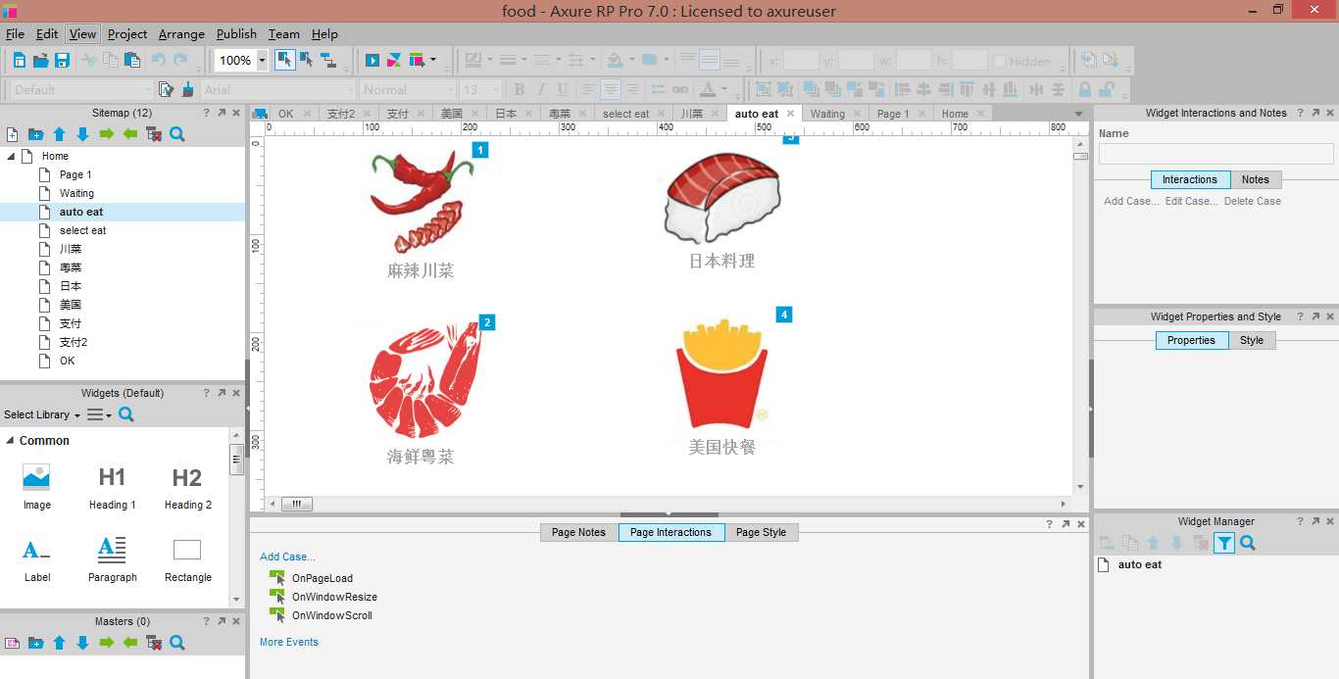Screen dimensions: 1339x679
Task: Select the Connector mode tool
Action: click(x=328, y=60)
